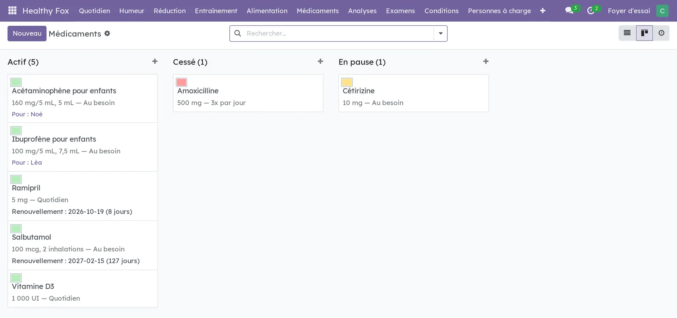Click the search magnifier icon
Screen dimensions: 677x318
[238, 33]
